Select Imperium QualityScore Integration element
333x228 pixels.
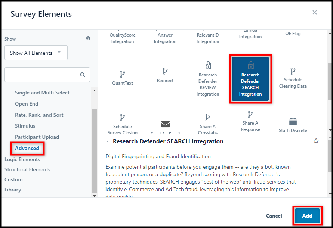pos(122,37)
